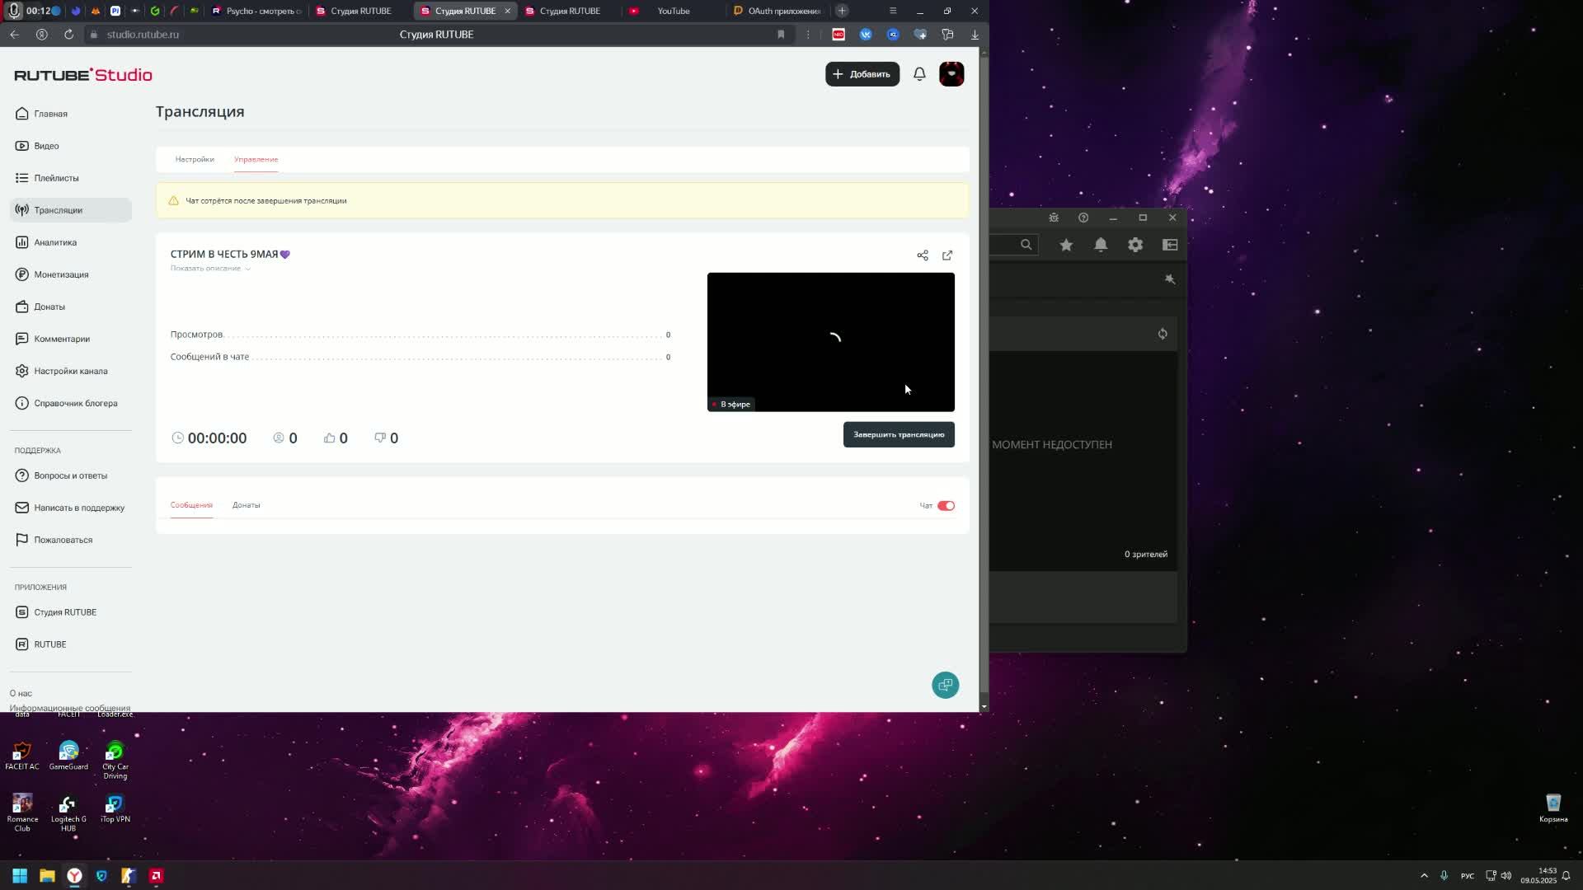Viewport: 1583px width, 890px height.
Task: Open the Донаты tab in the chat section
Action: point(246,505)
